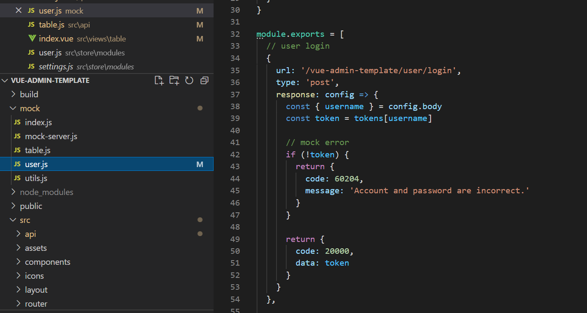The height and width of the screenshot is (313, 587).
Task: Click config.body on line 38
Action: pos(415,106)
